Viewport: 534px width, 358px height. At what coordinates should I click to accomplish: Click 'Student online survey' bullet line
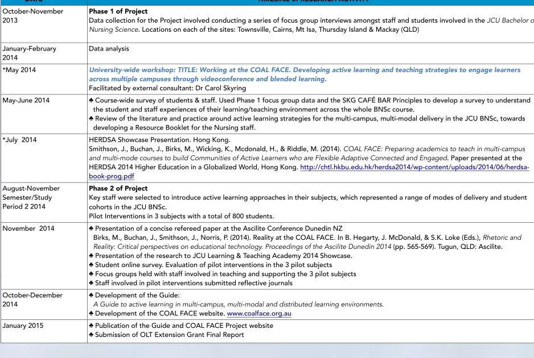click(x=211, y=265)
